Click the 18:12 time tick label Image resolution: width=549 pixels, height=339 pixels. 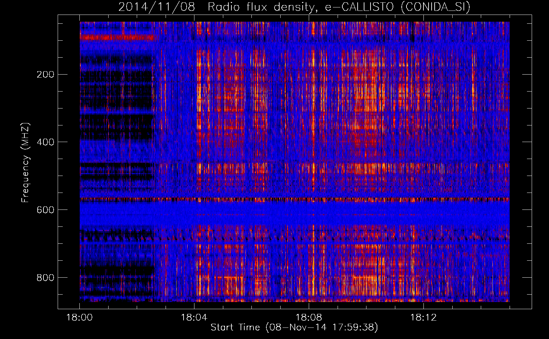tap(423, 318)
